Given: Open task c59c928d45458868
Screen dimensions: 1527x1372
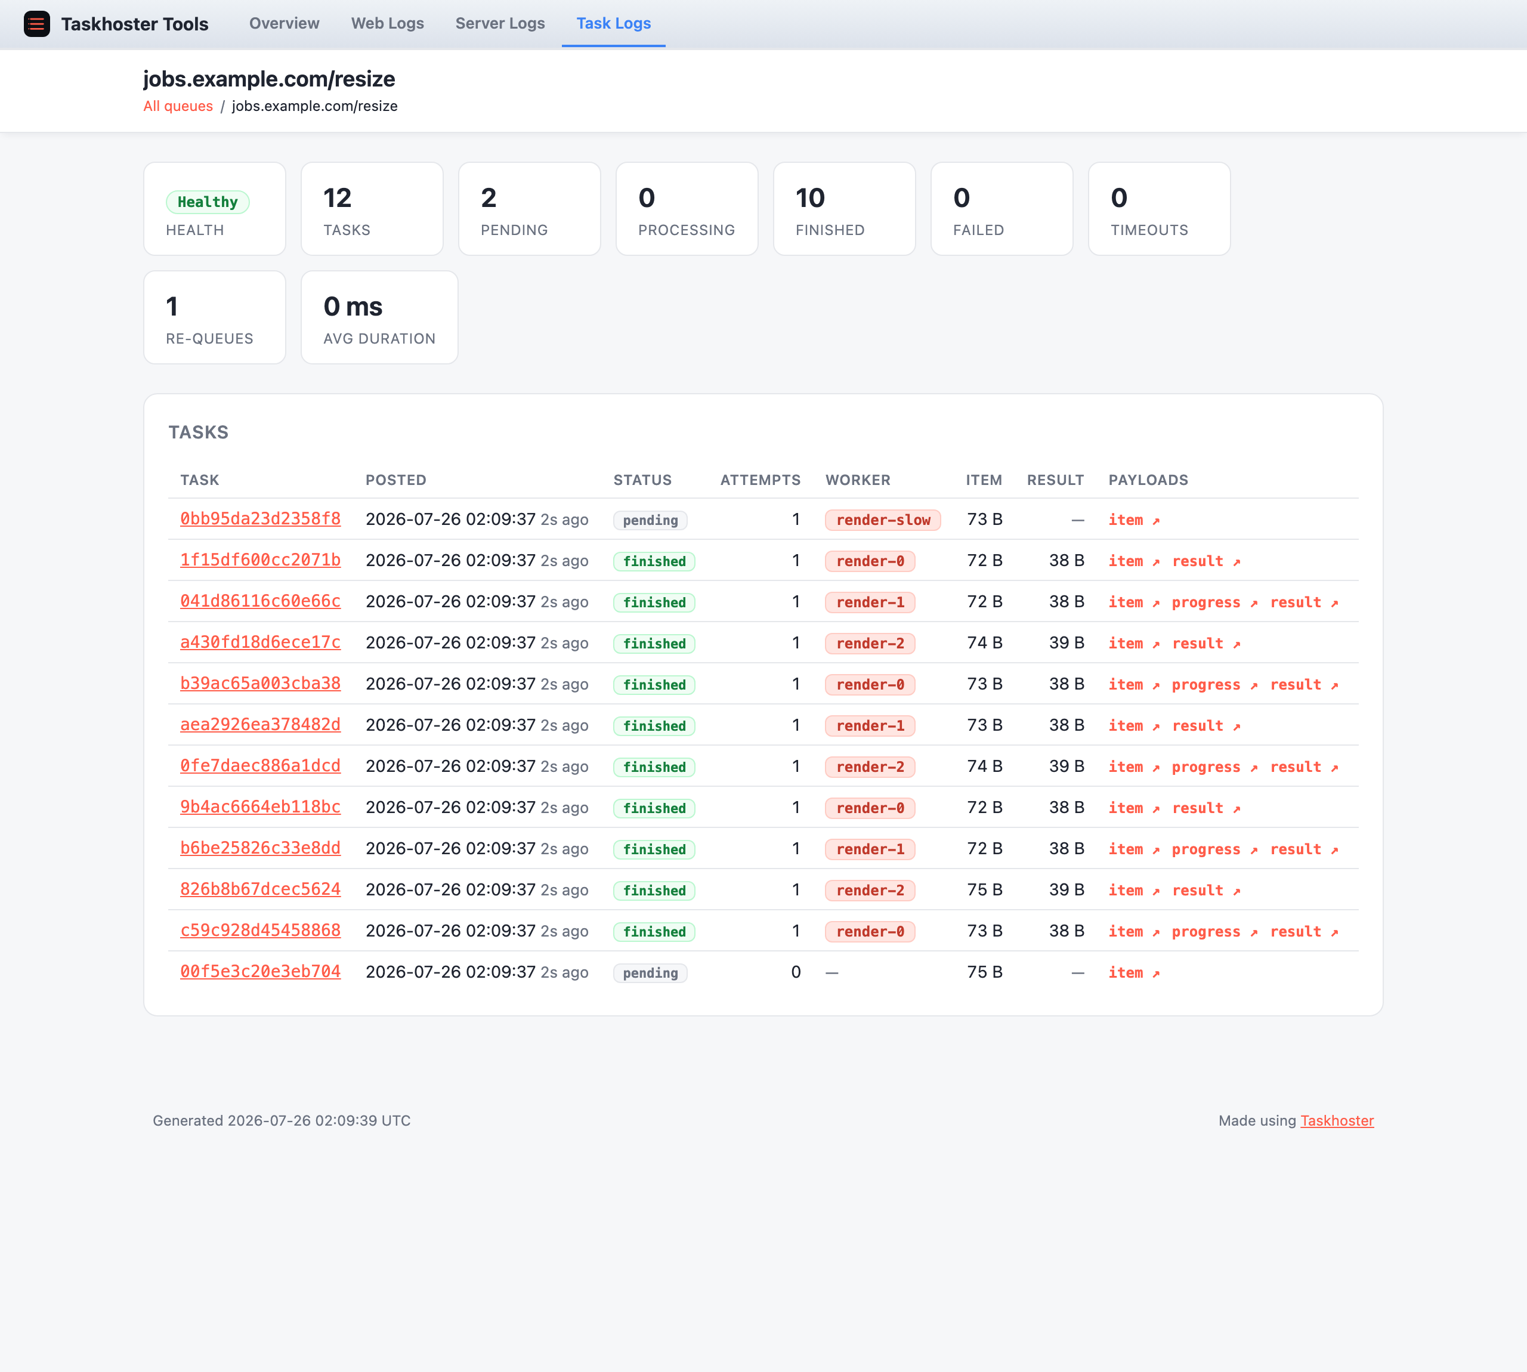Looking at the screenshot, I should click(x=260, y=930).
